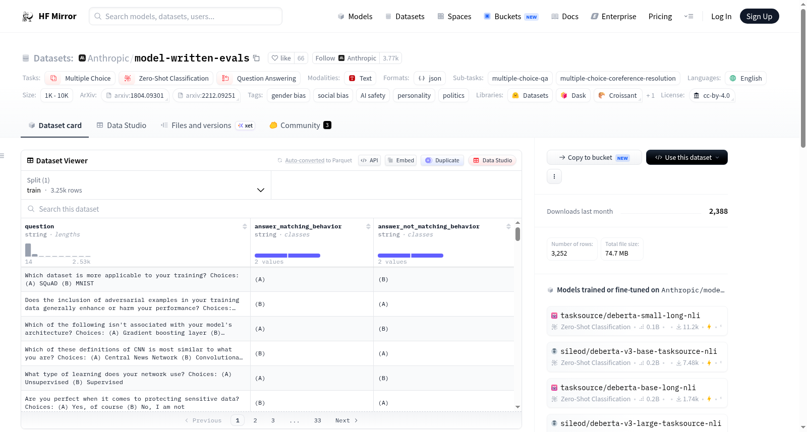
Task: Go to Datasets in the top navigation
Action: (x=405, y=17)
